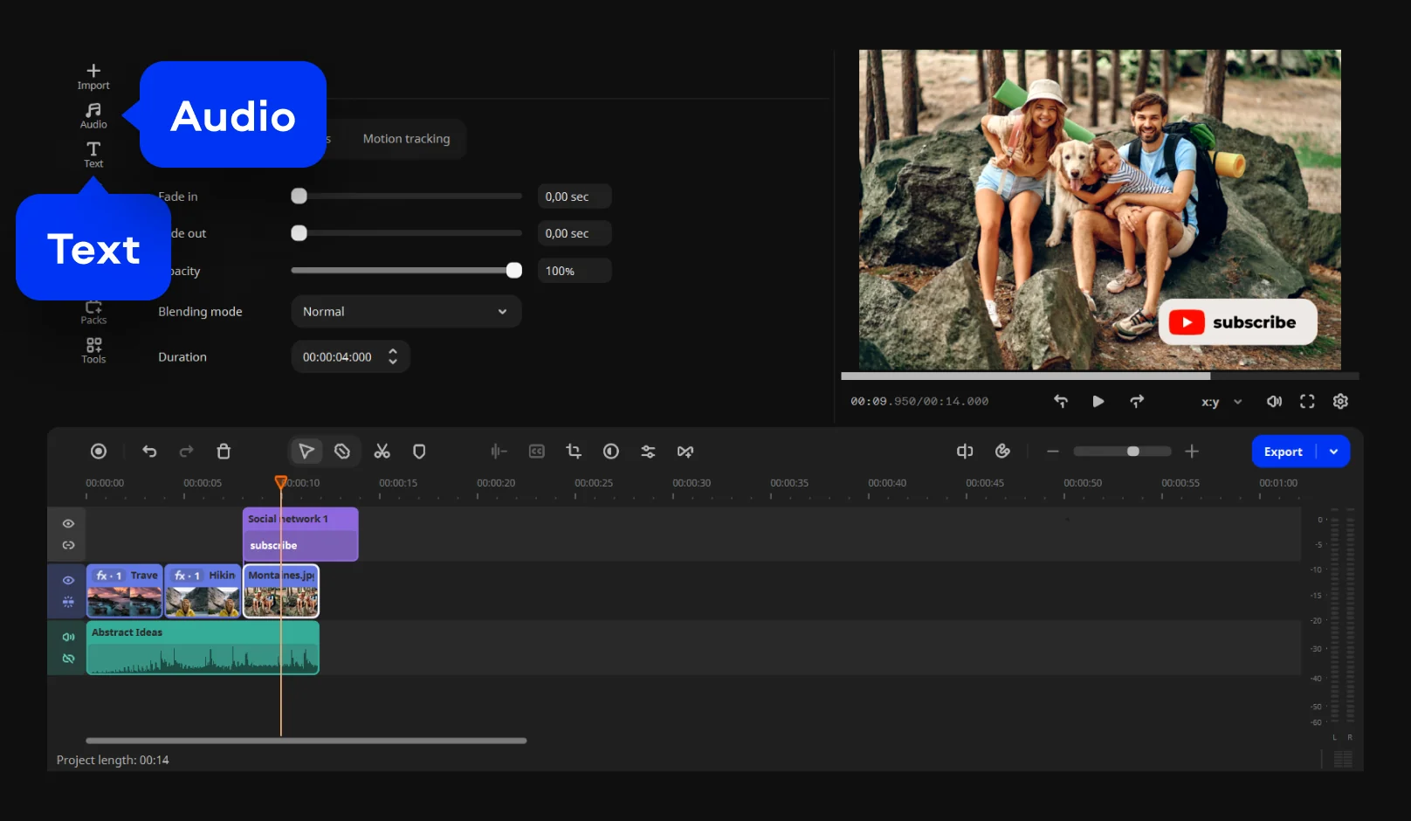
Task: Click the orange playhead marker on ruler
Action: point(280,481)
